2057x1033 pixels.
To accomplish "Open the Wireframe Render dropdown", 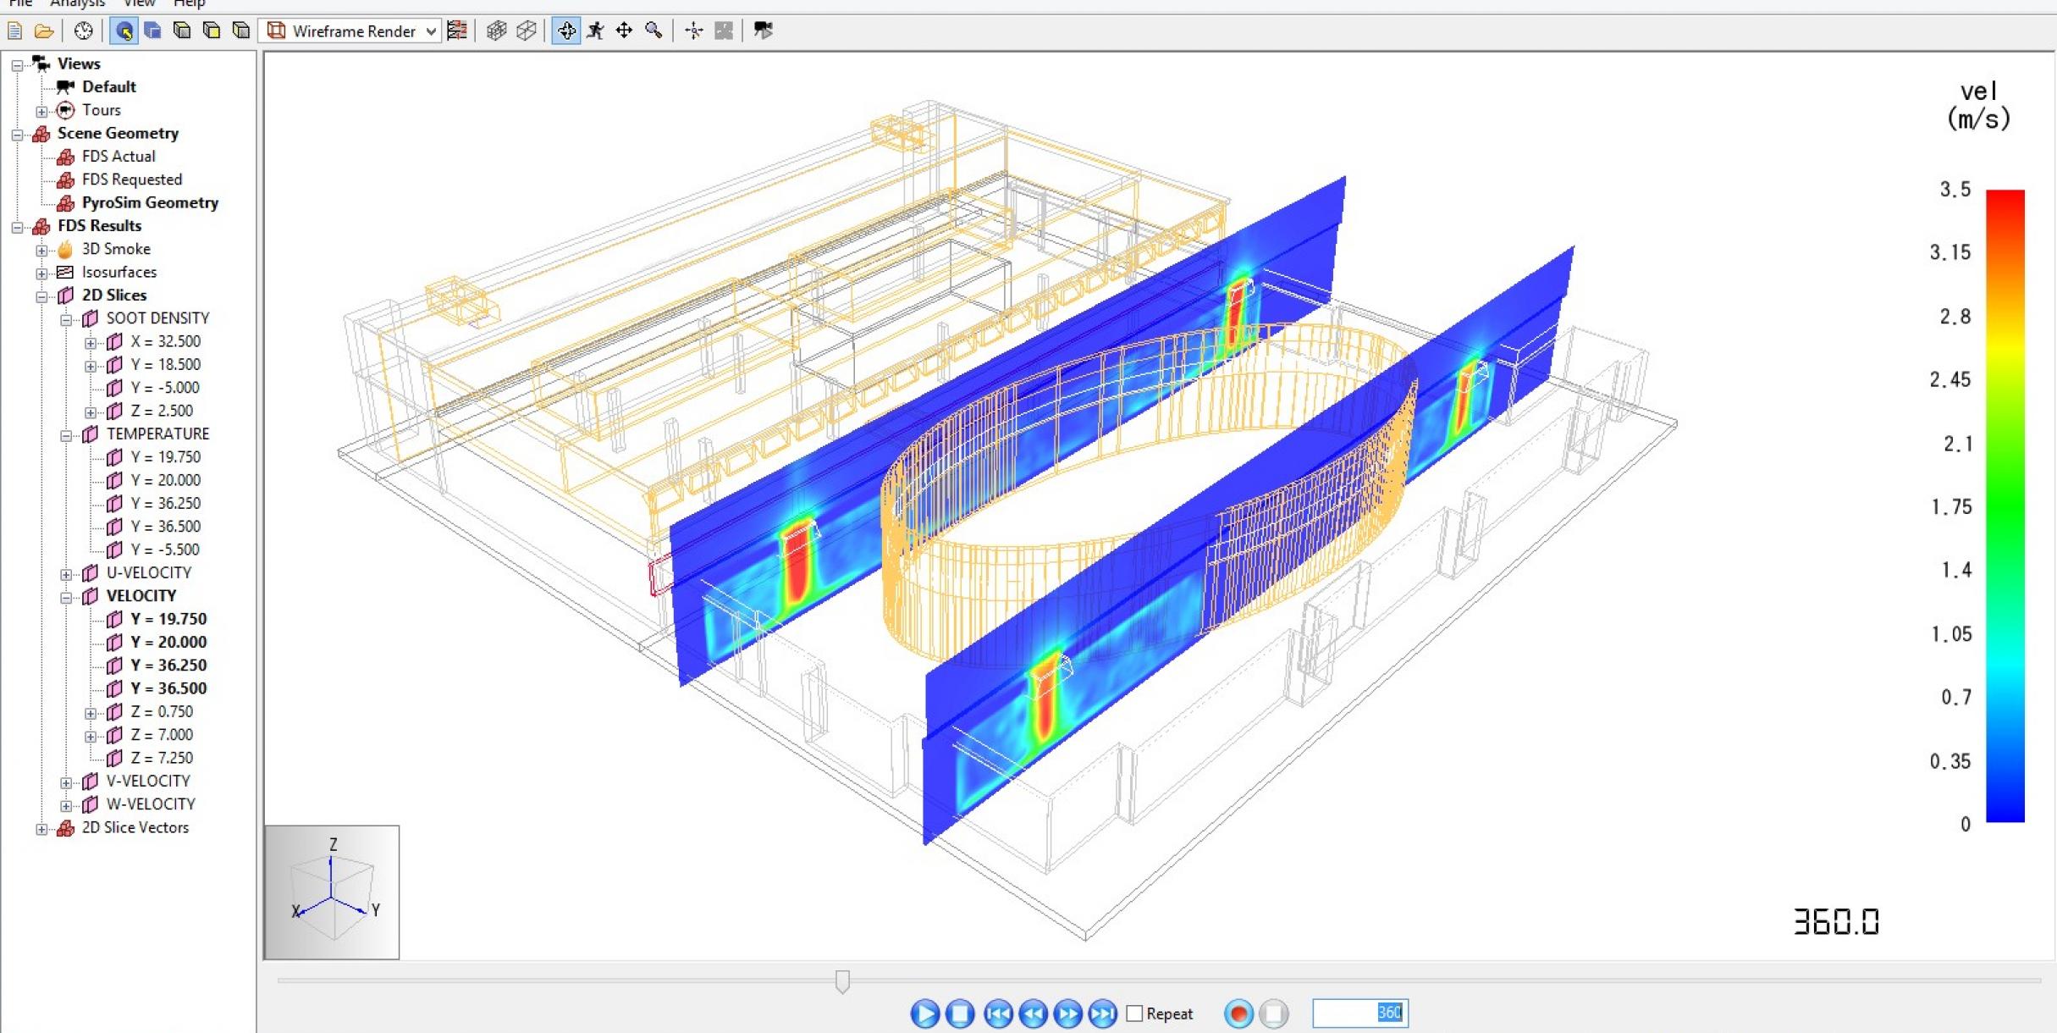I will click(431, 31).
